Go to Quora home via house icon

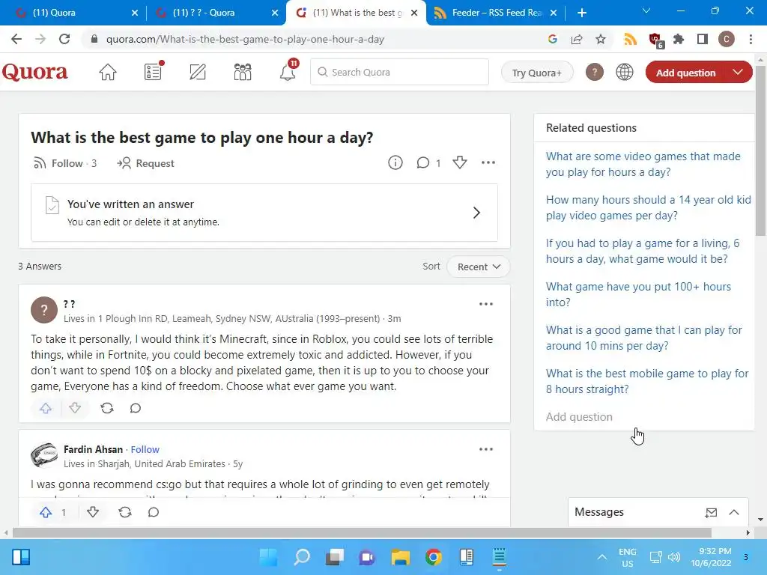[x=108, y=73]
